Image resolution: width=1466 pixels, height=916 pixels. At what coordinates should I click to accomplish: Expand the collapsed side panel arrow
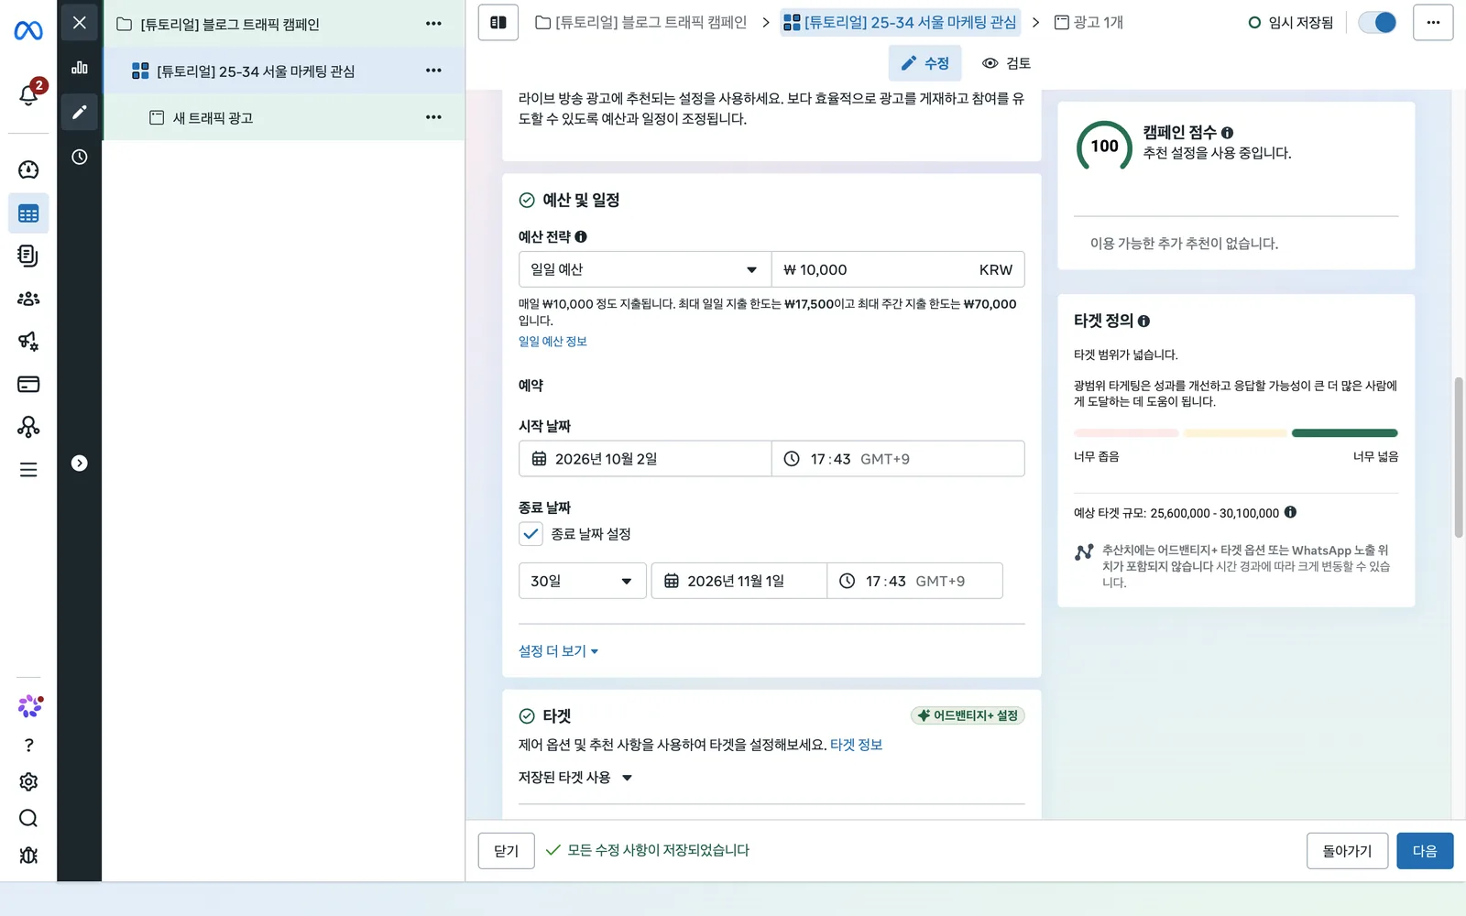80,463
